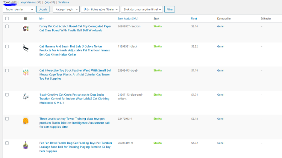
Task: Click SKU text 21367173-blue-and-white-s
Action: click(x=130, y=97)
